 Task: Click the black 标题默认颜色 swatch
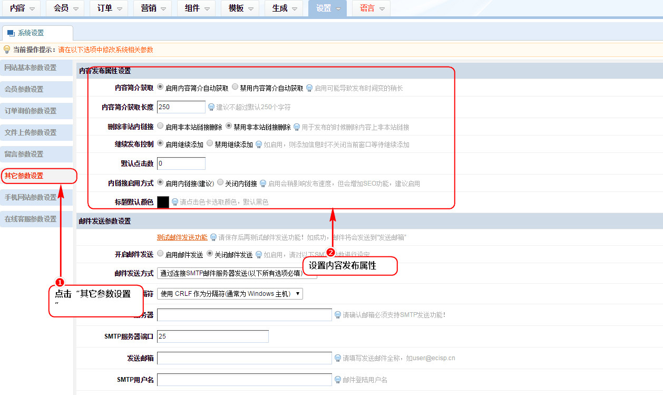pos(163,202)
